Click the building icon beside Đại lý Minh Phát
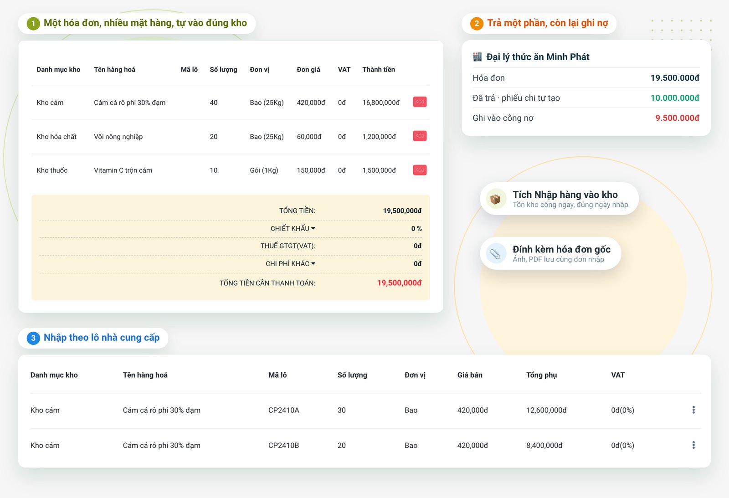The width and height of the screenshot is (729, 498). [x=477, y=56]
